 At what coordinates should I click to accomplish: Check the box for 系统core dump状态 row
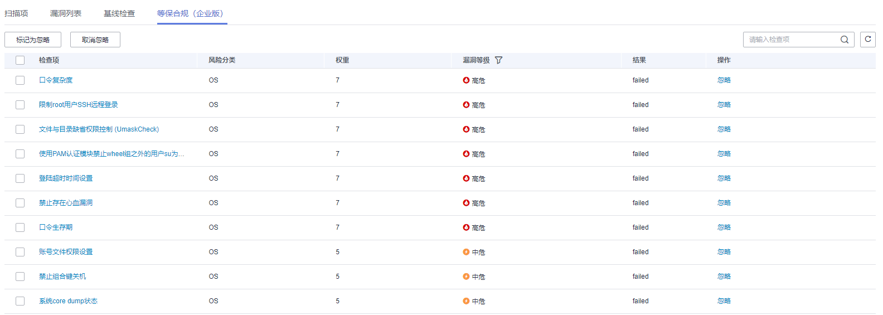click(20, 301)
